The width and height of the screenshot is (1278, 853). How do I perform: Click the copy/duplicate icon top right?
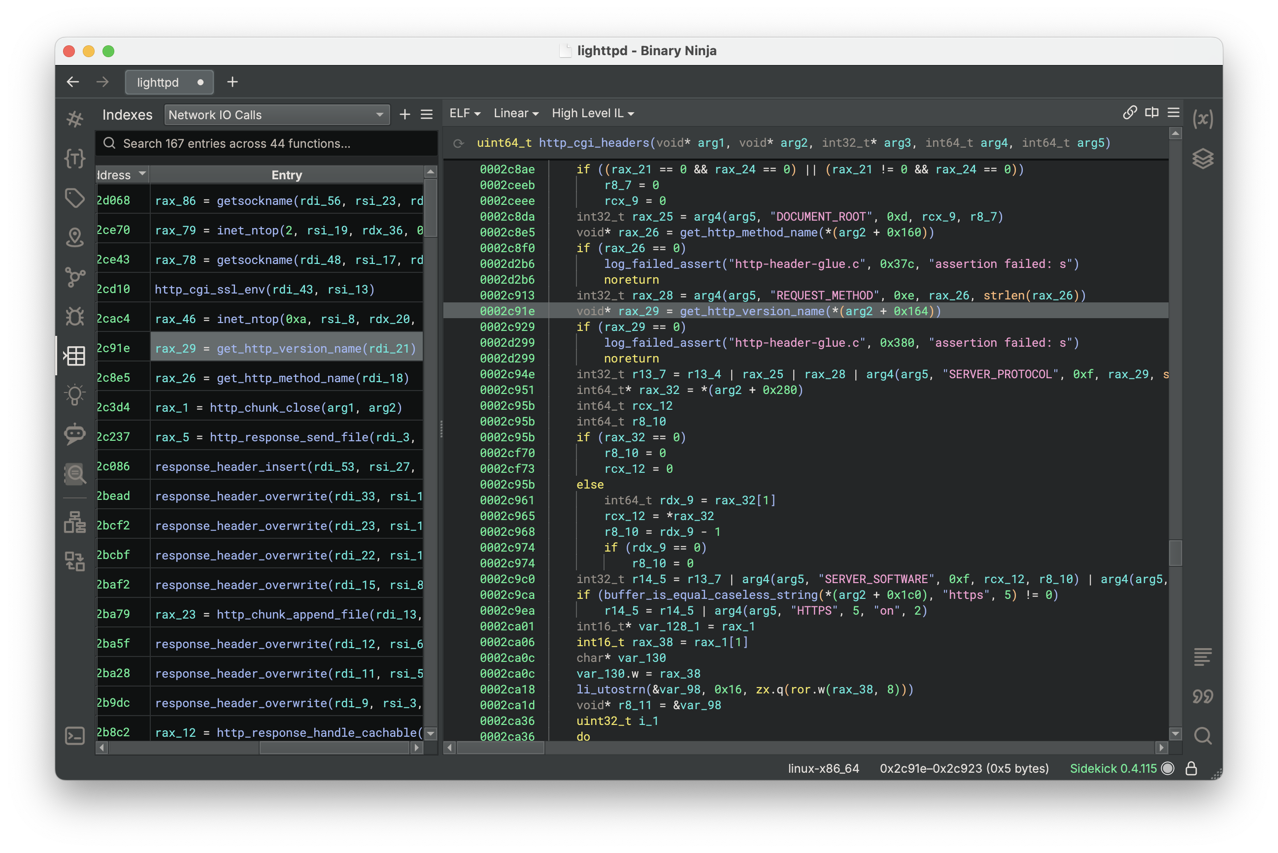[1151, 112]
